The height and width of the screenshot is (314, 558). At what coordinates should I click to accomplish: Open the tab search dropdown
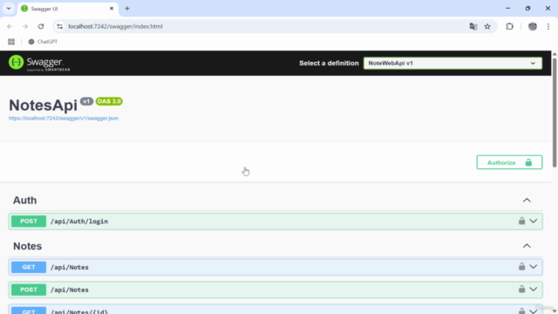click(x=9, y=9)
